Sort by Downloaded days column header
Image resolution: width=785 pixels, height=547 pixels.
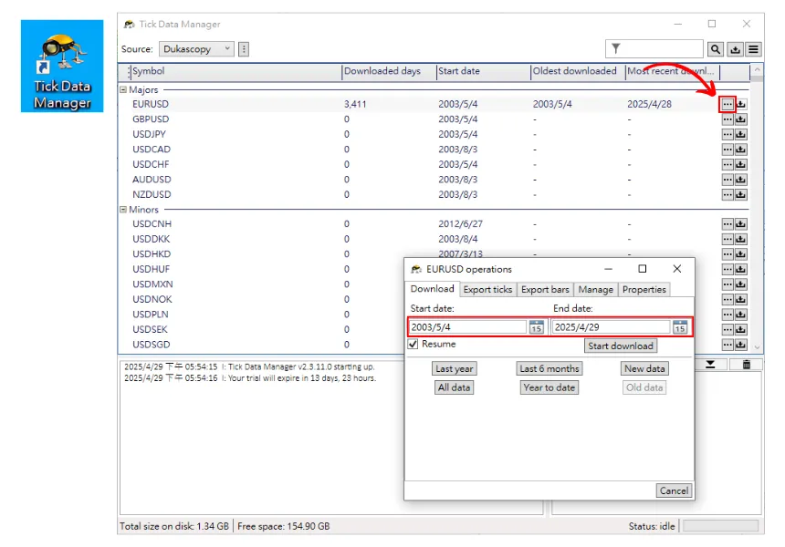pos(389,71)
